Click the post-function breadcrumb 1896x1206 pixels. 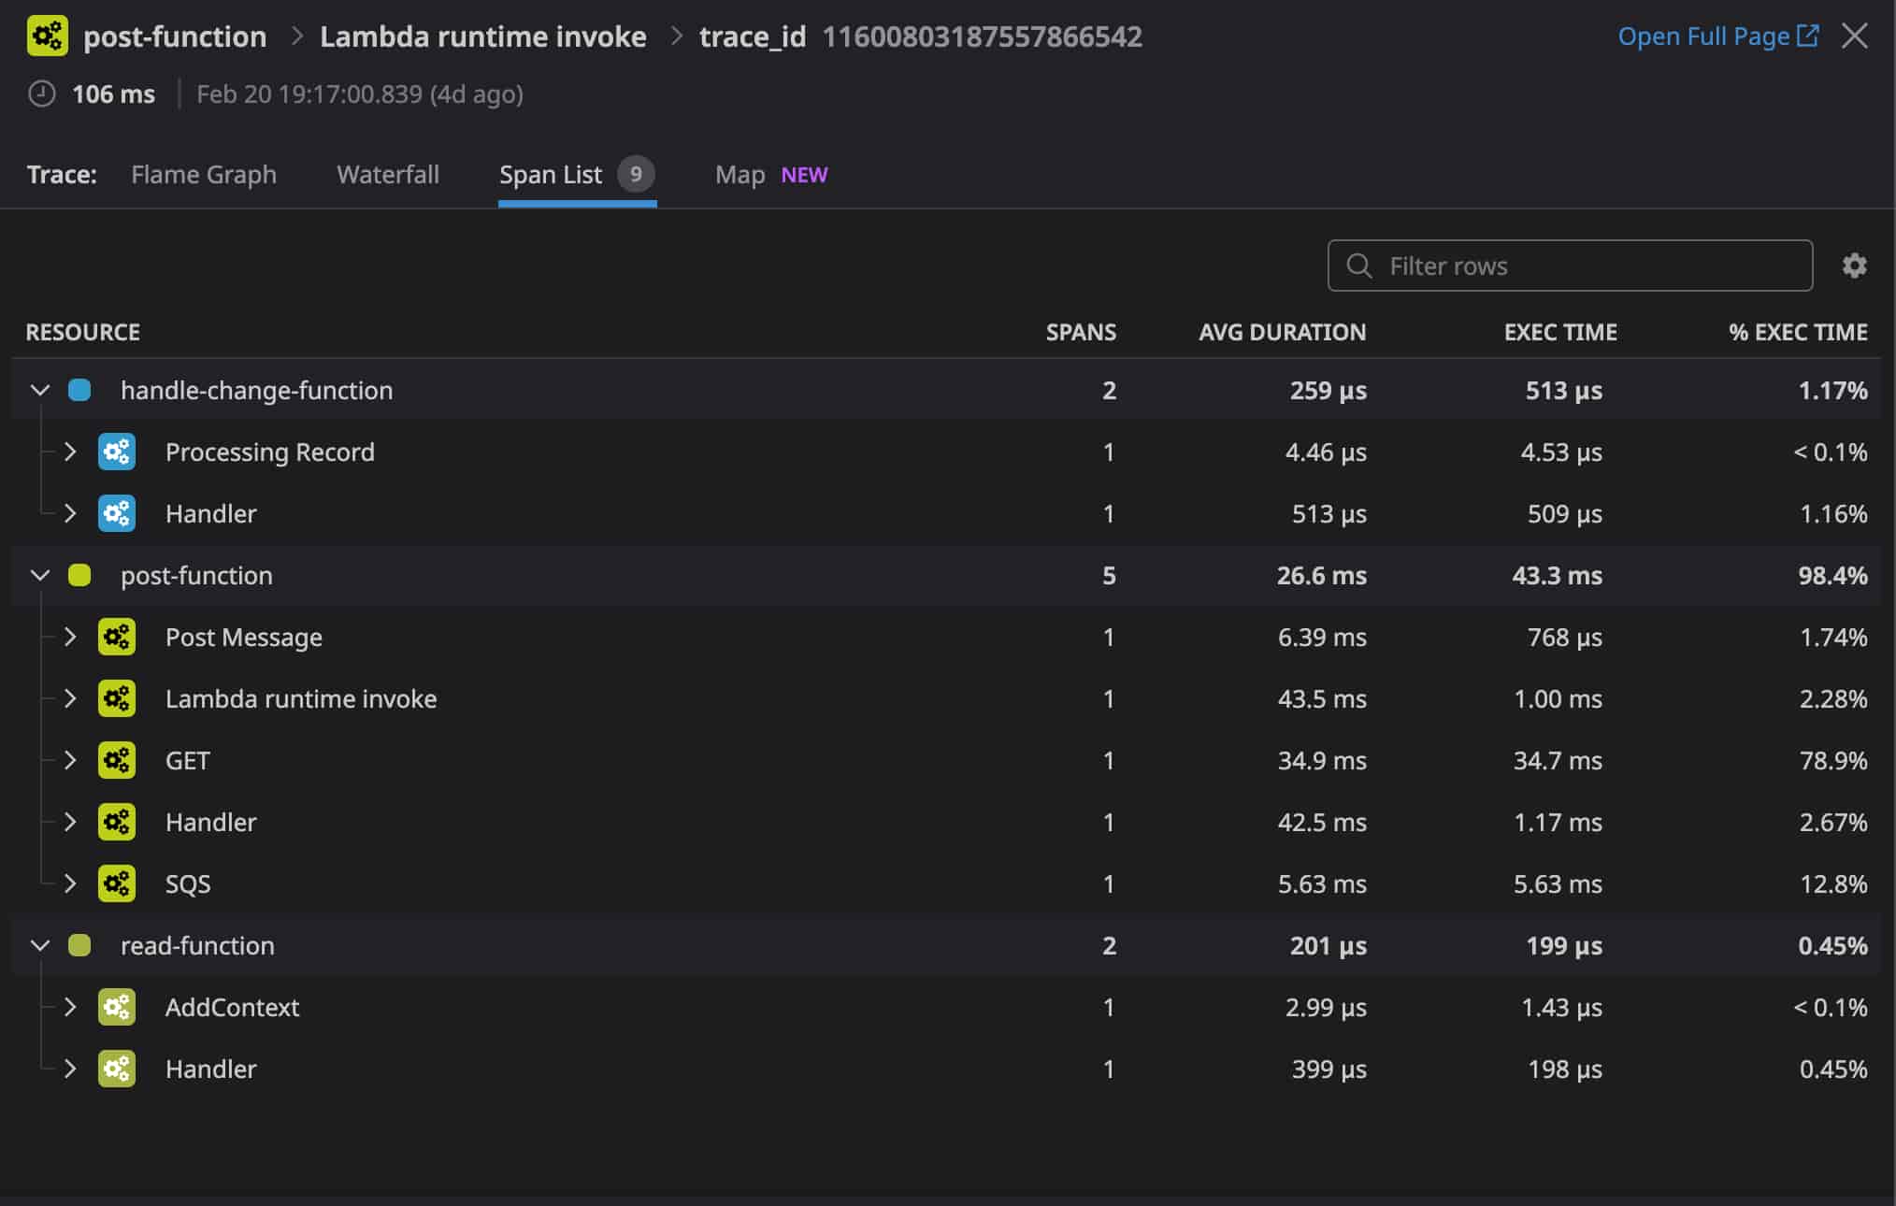pyautogui.click(x=176, y=36)
